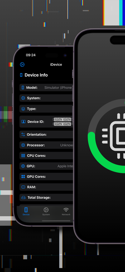Tap the four-dot icon in GPU Cores row

click(x=23, y=177)
